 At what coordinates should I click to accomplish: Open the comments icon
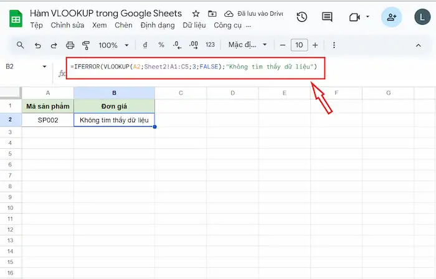[327, 17]
